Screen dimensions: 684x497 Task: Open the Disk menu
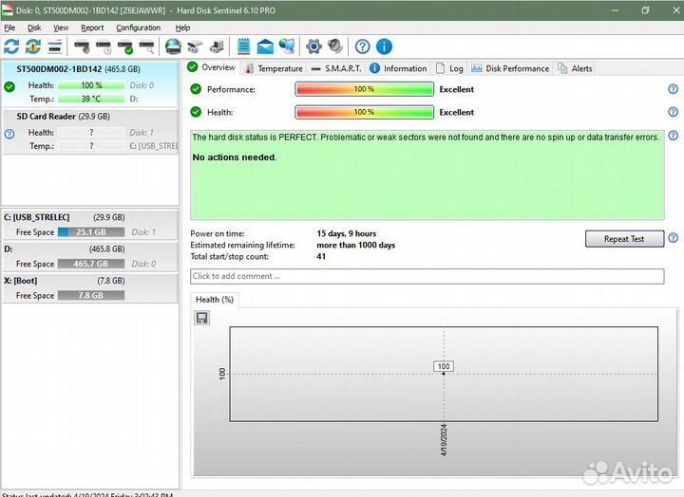pyautogui.click(x=34, y=28)
